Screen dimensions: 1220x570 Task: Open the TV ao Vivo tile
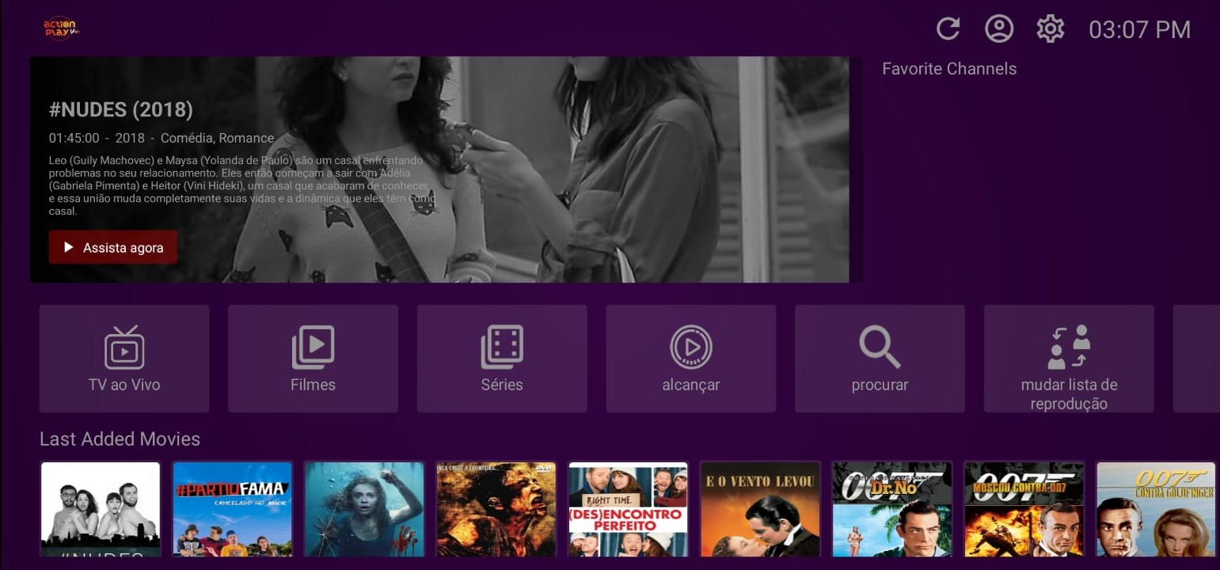(x=124, y=359)
